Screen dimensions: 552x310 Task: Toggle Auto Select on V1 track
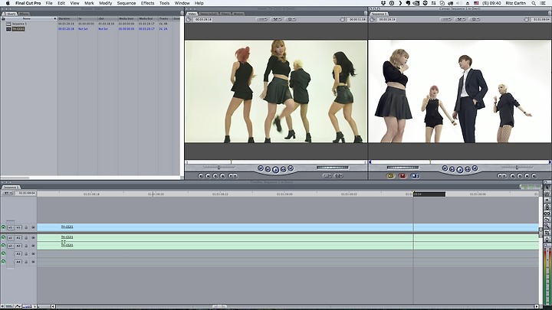(33, 227)
